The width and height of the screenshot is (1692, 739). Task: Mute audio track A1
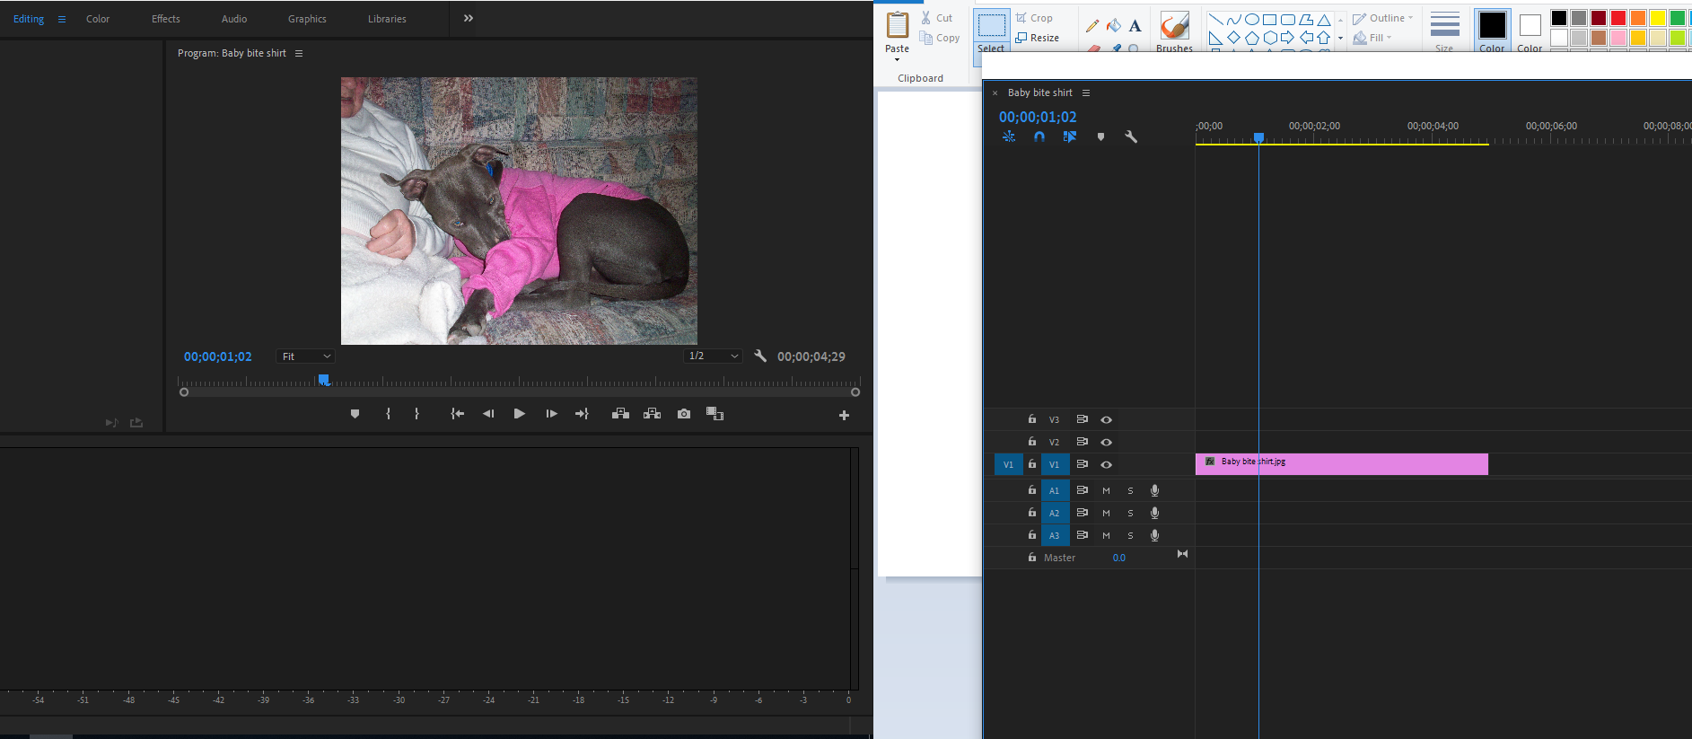click(1106, 490)
